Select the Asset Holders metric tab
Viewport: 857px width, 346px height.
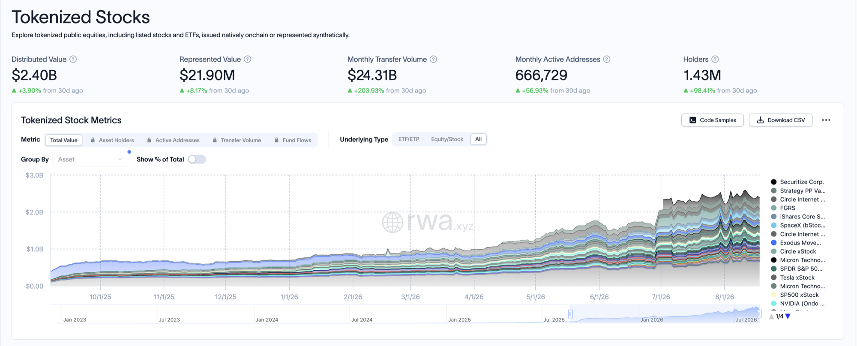click(x=112, y=140)
